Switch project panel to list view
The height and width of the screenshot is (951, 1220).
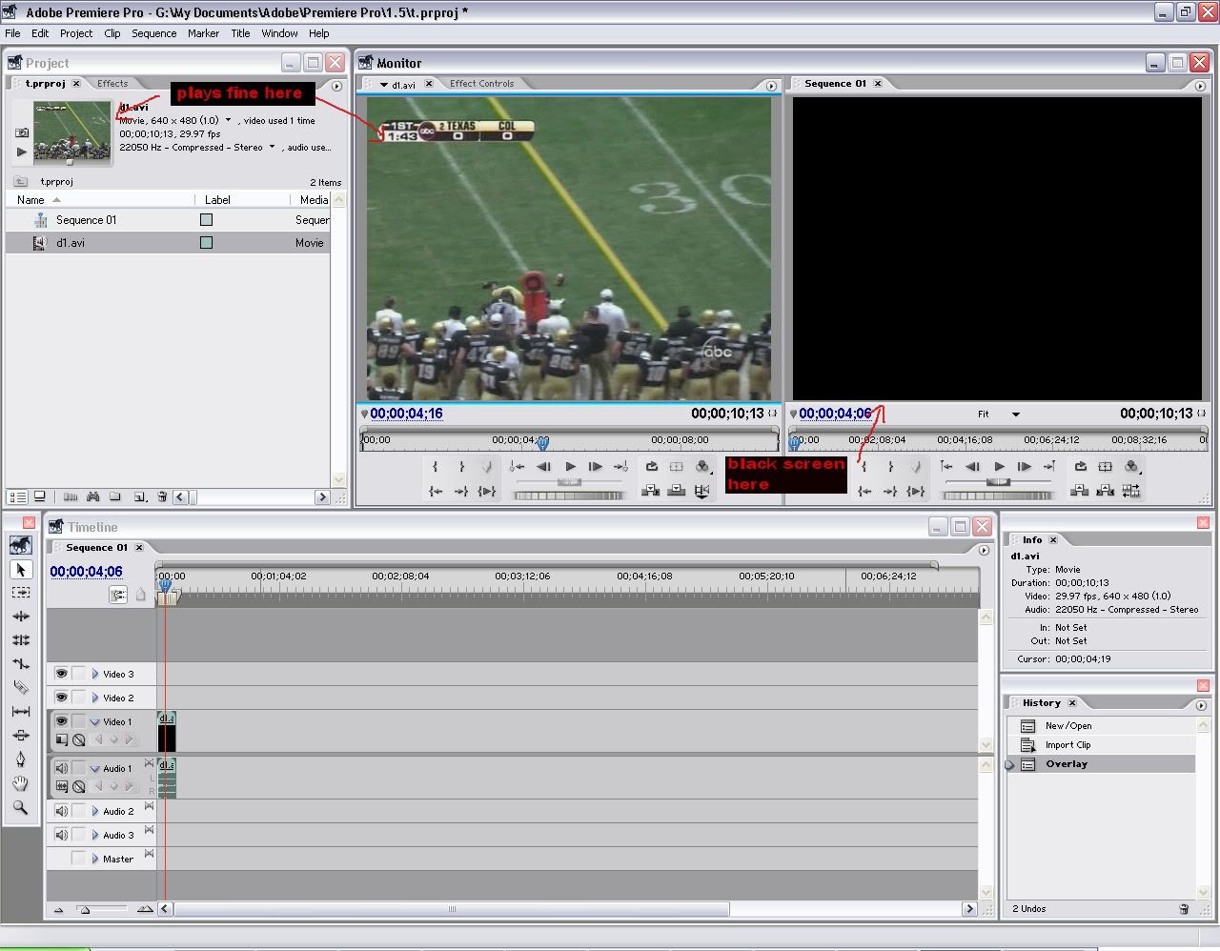click(17, 496)
